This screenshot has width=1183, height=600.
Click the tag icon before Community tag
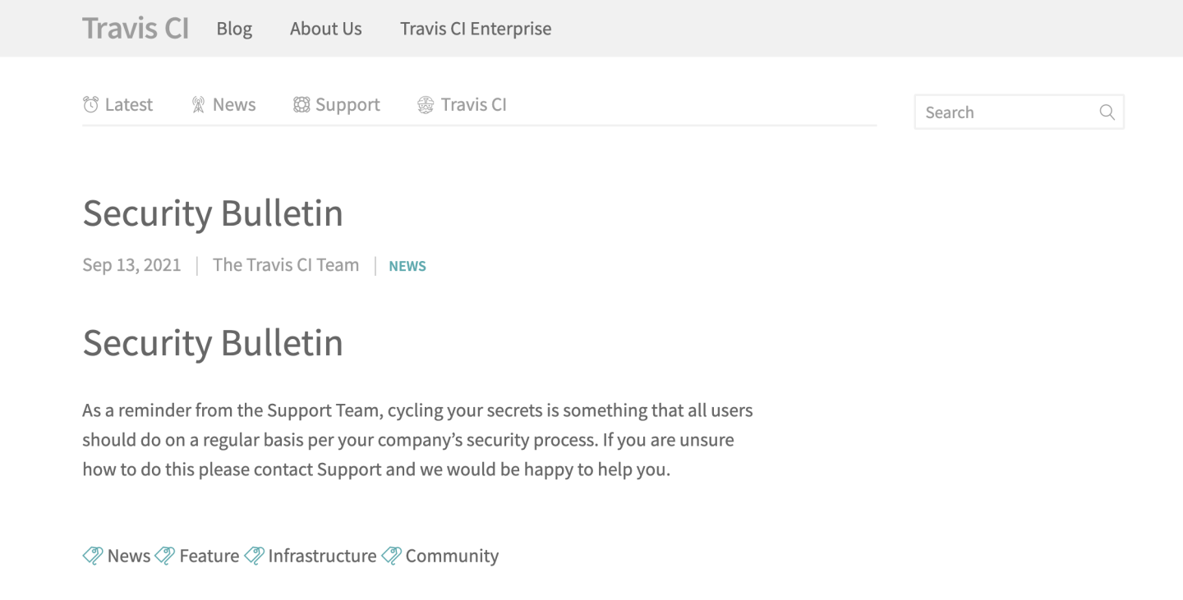click(391, 556)
